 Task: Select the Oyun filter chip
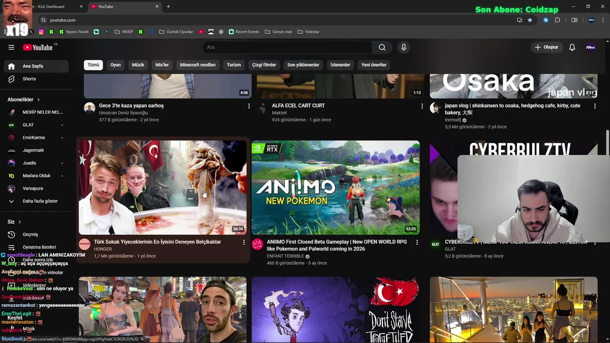tap(116, 65)
